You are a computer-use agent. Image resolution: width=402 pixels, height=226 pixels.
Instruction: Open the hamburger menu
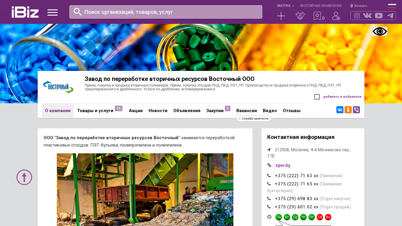tap(52, 12)
